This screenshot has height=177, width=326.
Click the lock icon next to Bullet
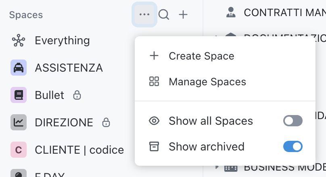pyautogui.click(x=77, y=95)
